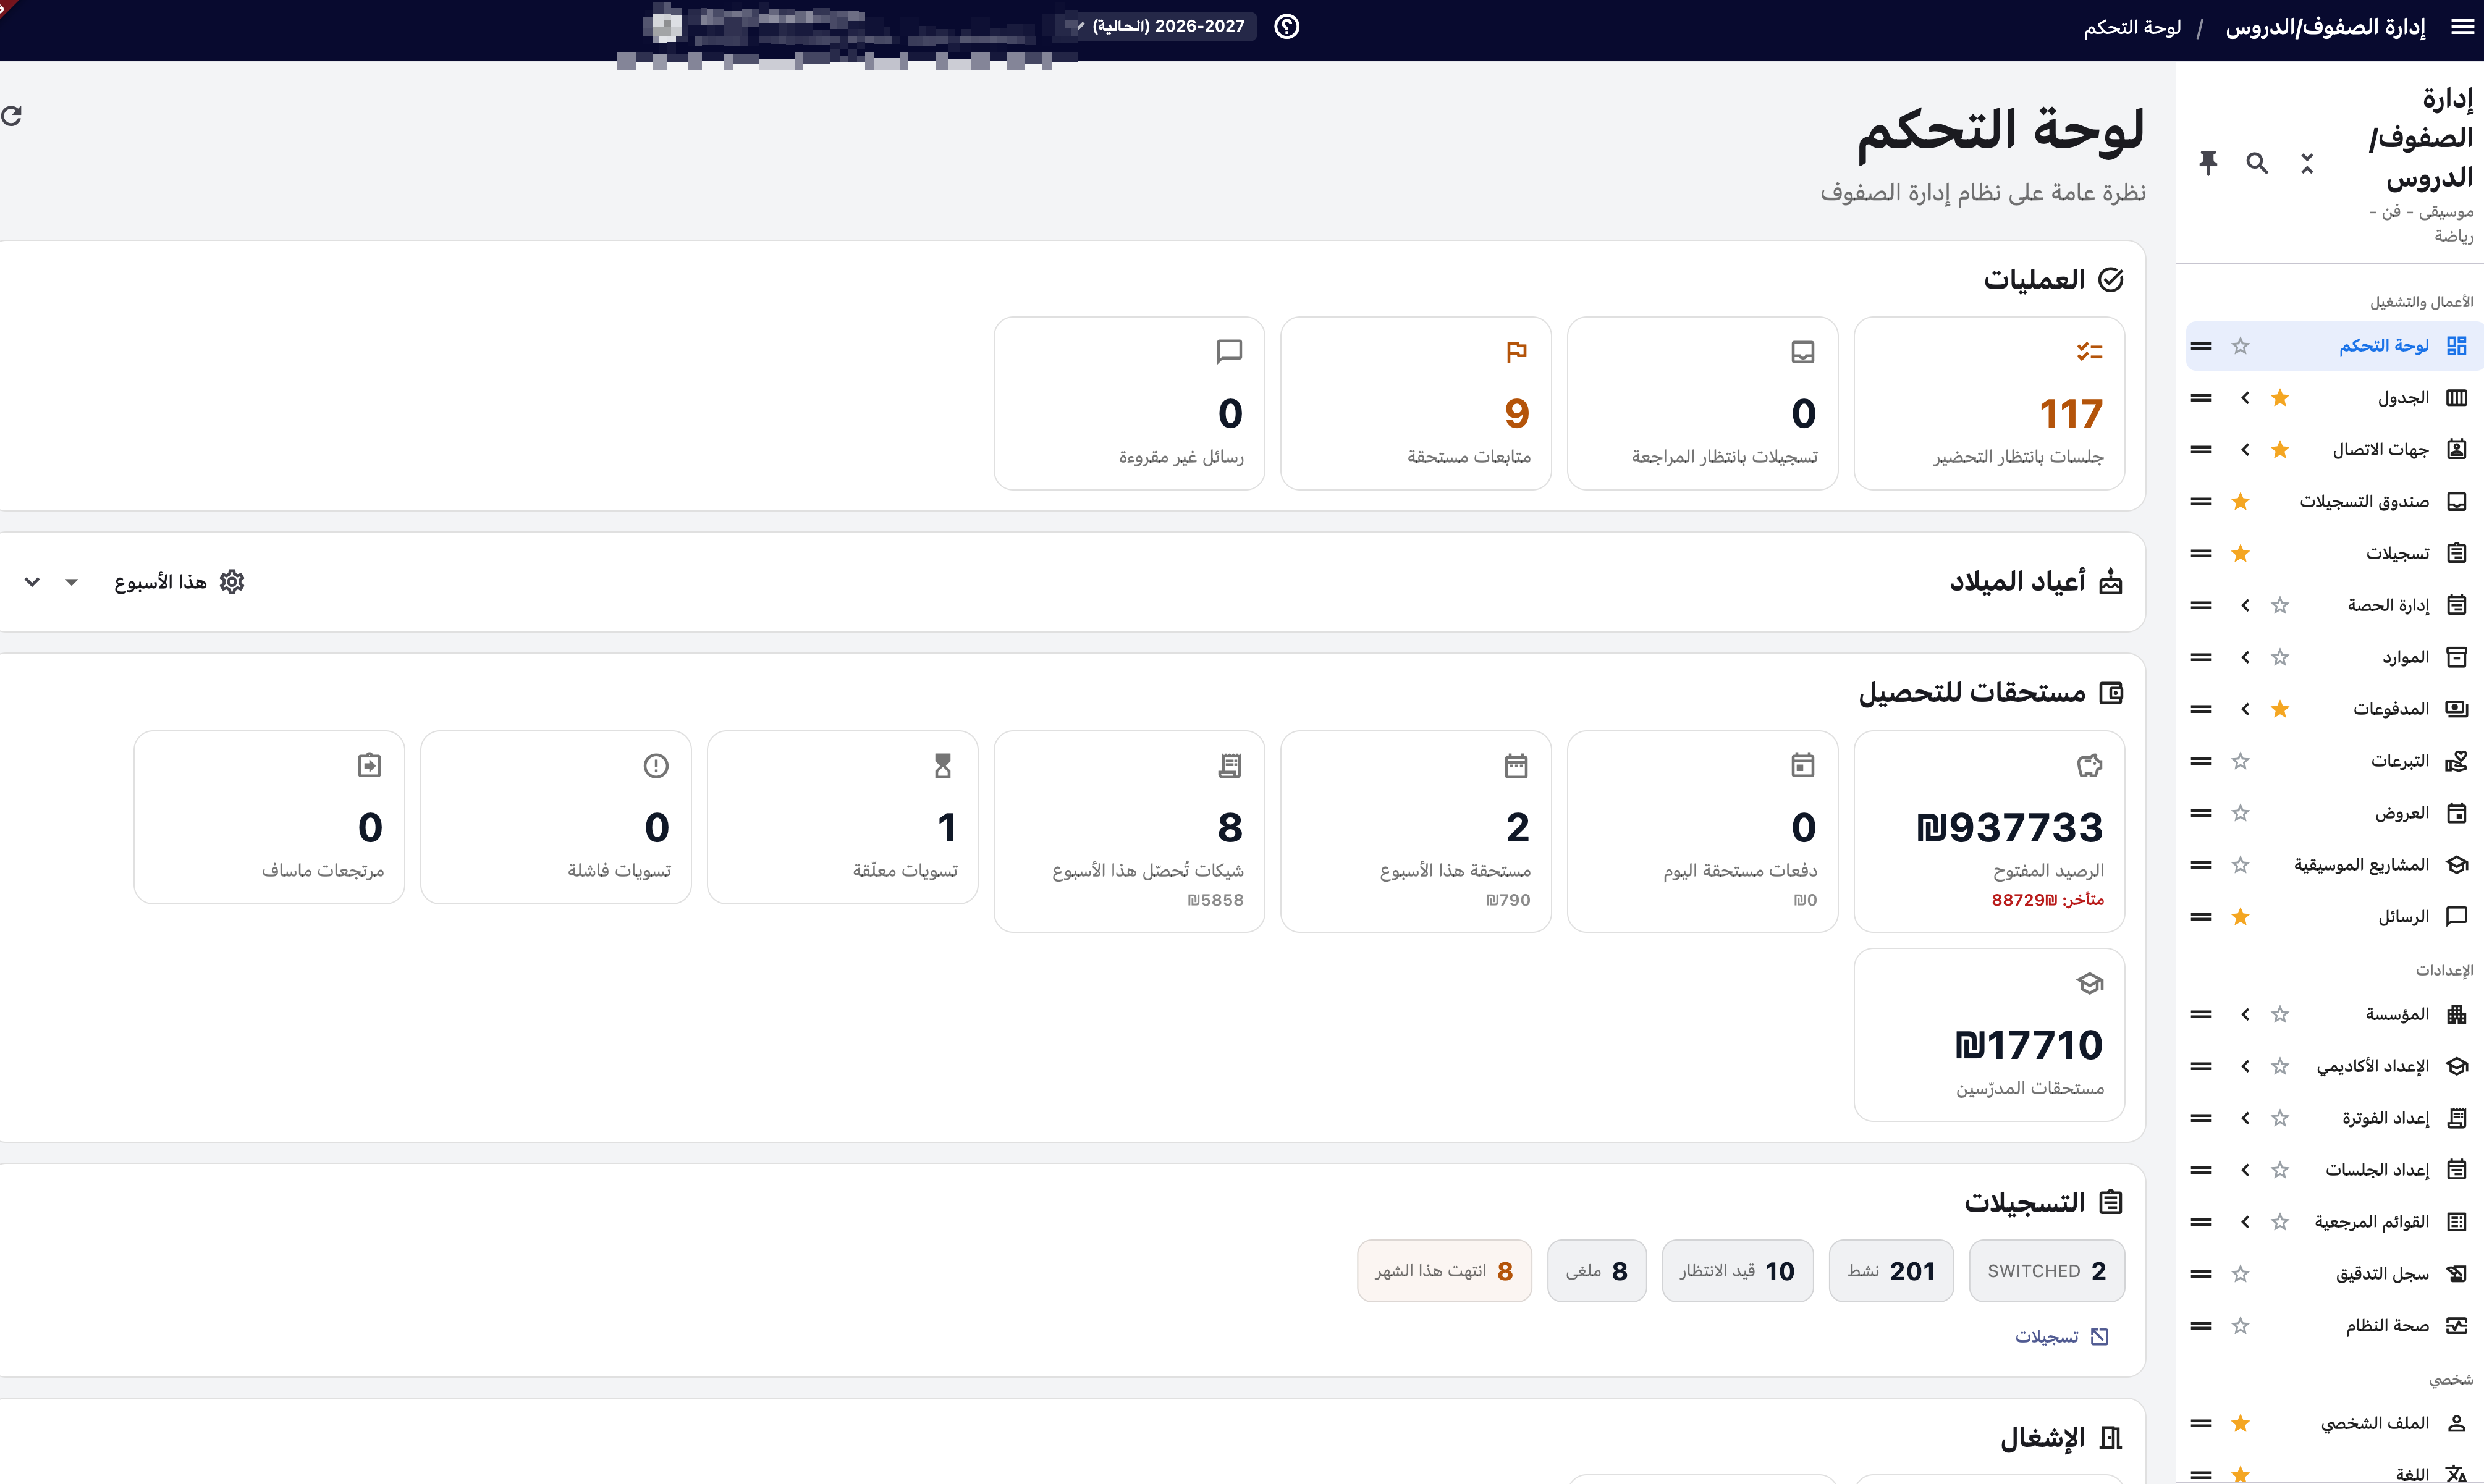Collapse all sidebar groups icon
Image resolution: width=2484 pixels, height=1484 pixels.
coord(2307,162)
